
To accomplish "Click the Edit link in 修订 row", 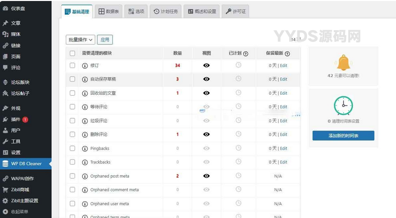I will pyautogui.click(x=283, y=66).
